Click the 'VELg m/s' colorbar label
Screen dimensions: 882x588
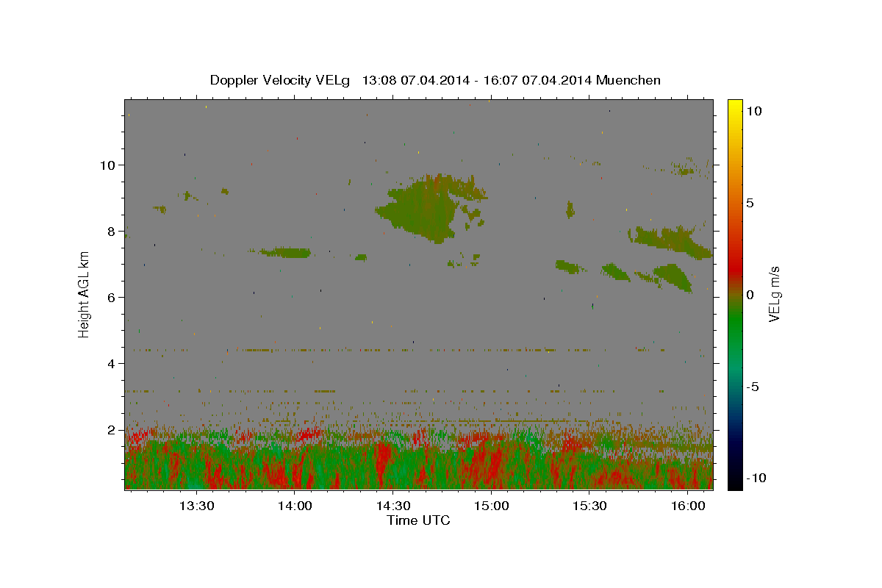774,295
